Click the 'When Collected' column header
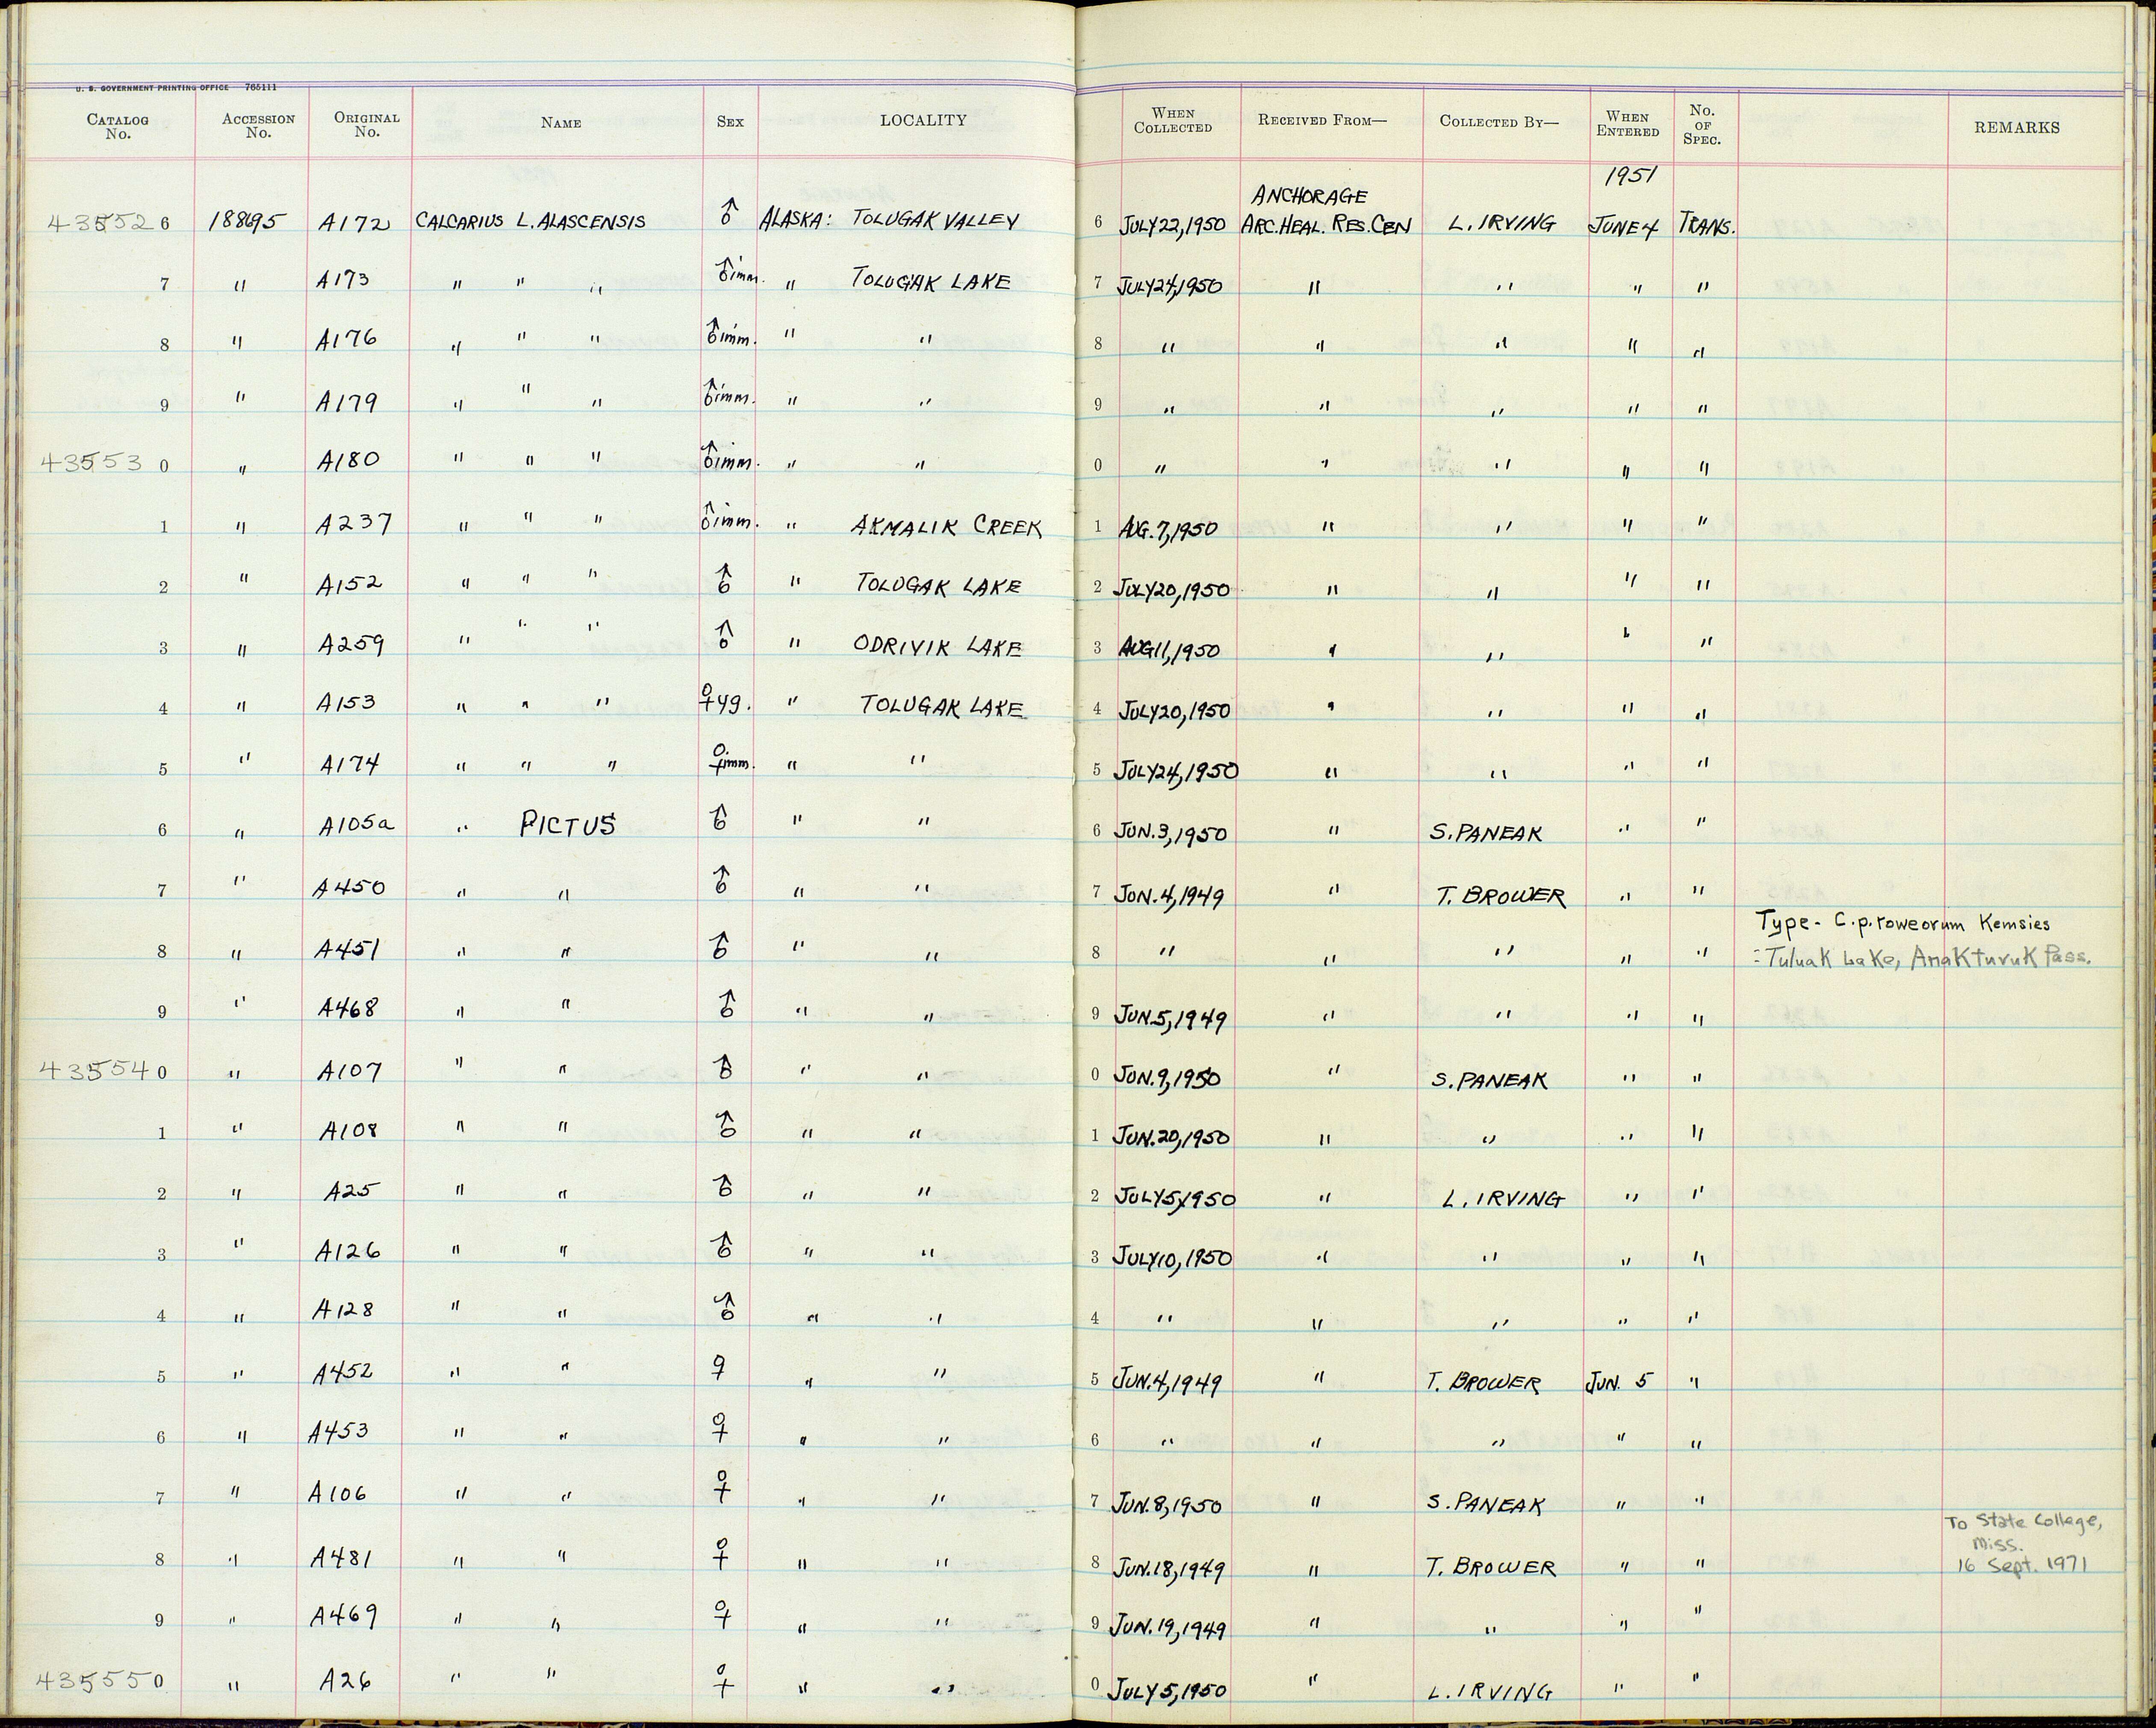 pyautogui.click(x=1173, y=121)
